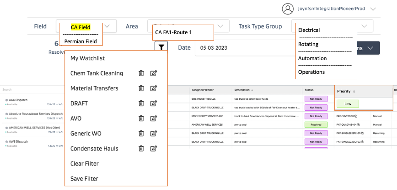Edit the DRAFT saved filter
397x190 pixels.
click(x=154, y=103)
